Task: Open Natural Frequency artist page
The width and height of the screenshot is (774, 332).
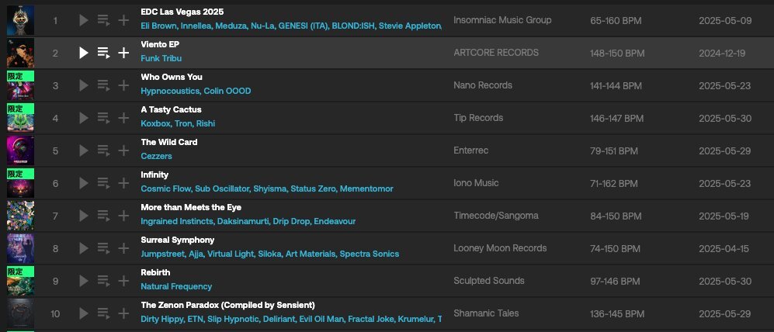Action: tap(176, 286)
